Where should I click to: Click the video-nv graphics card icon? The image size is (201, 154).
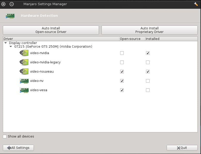pyautogui.click(x=24, y=81)
